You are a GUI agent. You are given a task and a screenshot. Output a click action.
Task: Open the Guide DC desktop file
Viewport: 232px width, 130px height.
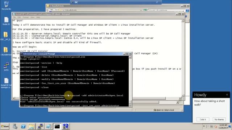click(6, 21)
